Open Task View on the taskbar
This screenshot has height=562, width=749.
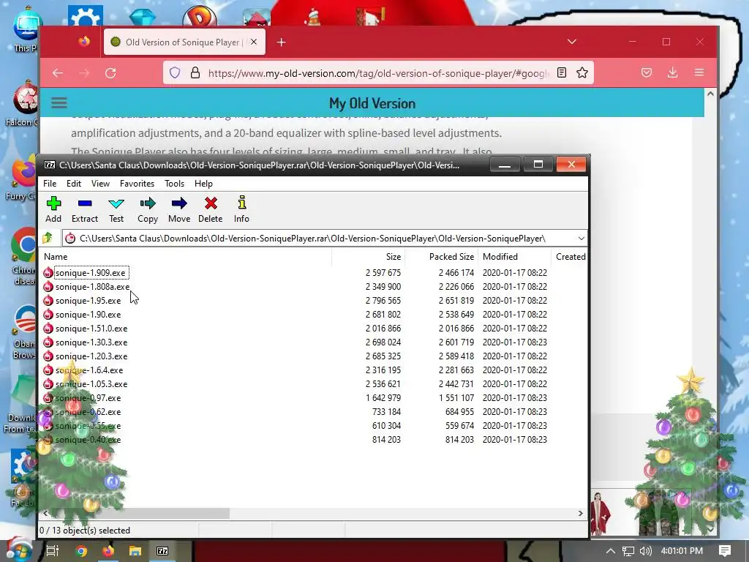point(53,550)
